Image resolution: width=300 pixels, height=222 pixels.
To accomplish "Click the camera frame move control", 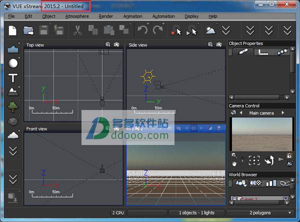I will pos(254,160).
